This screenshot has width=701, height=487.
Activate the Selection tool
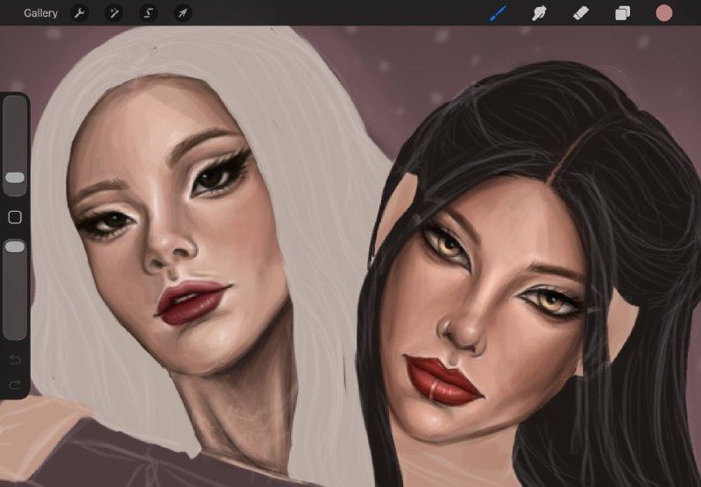148,13
